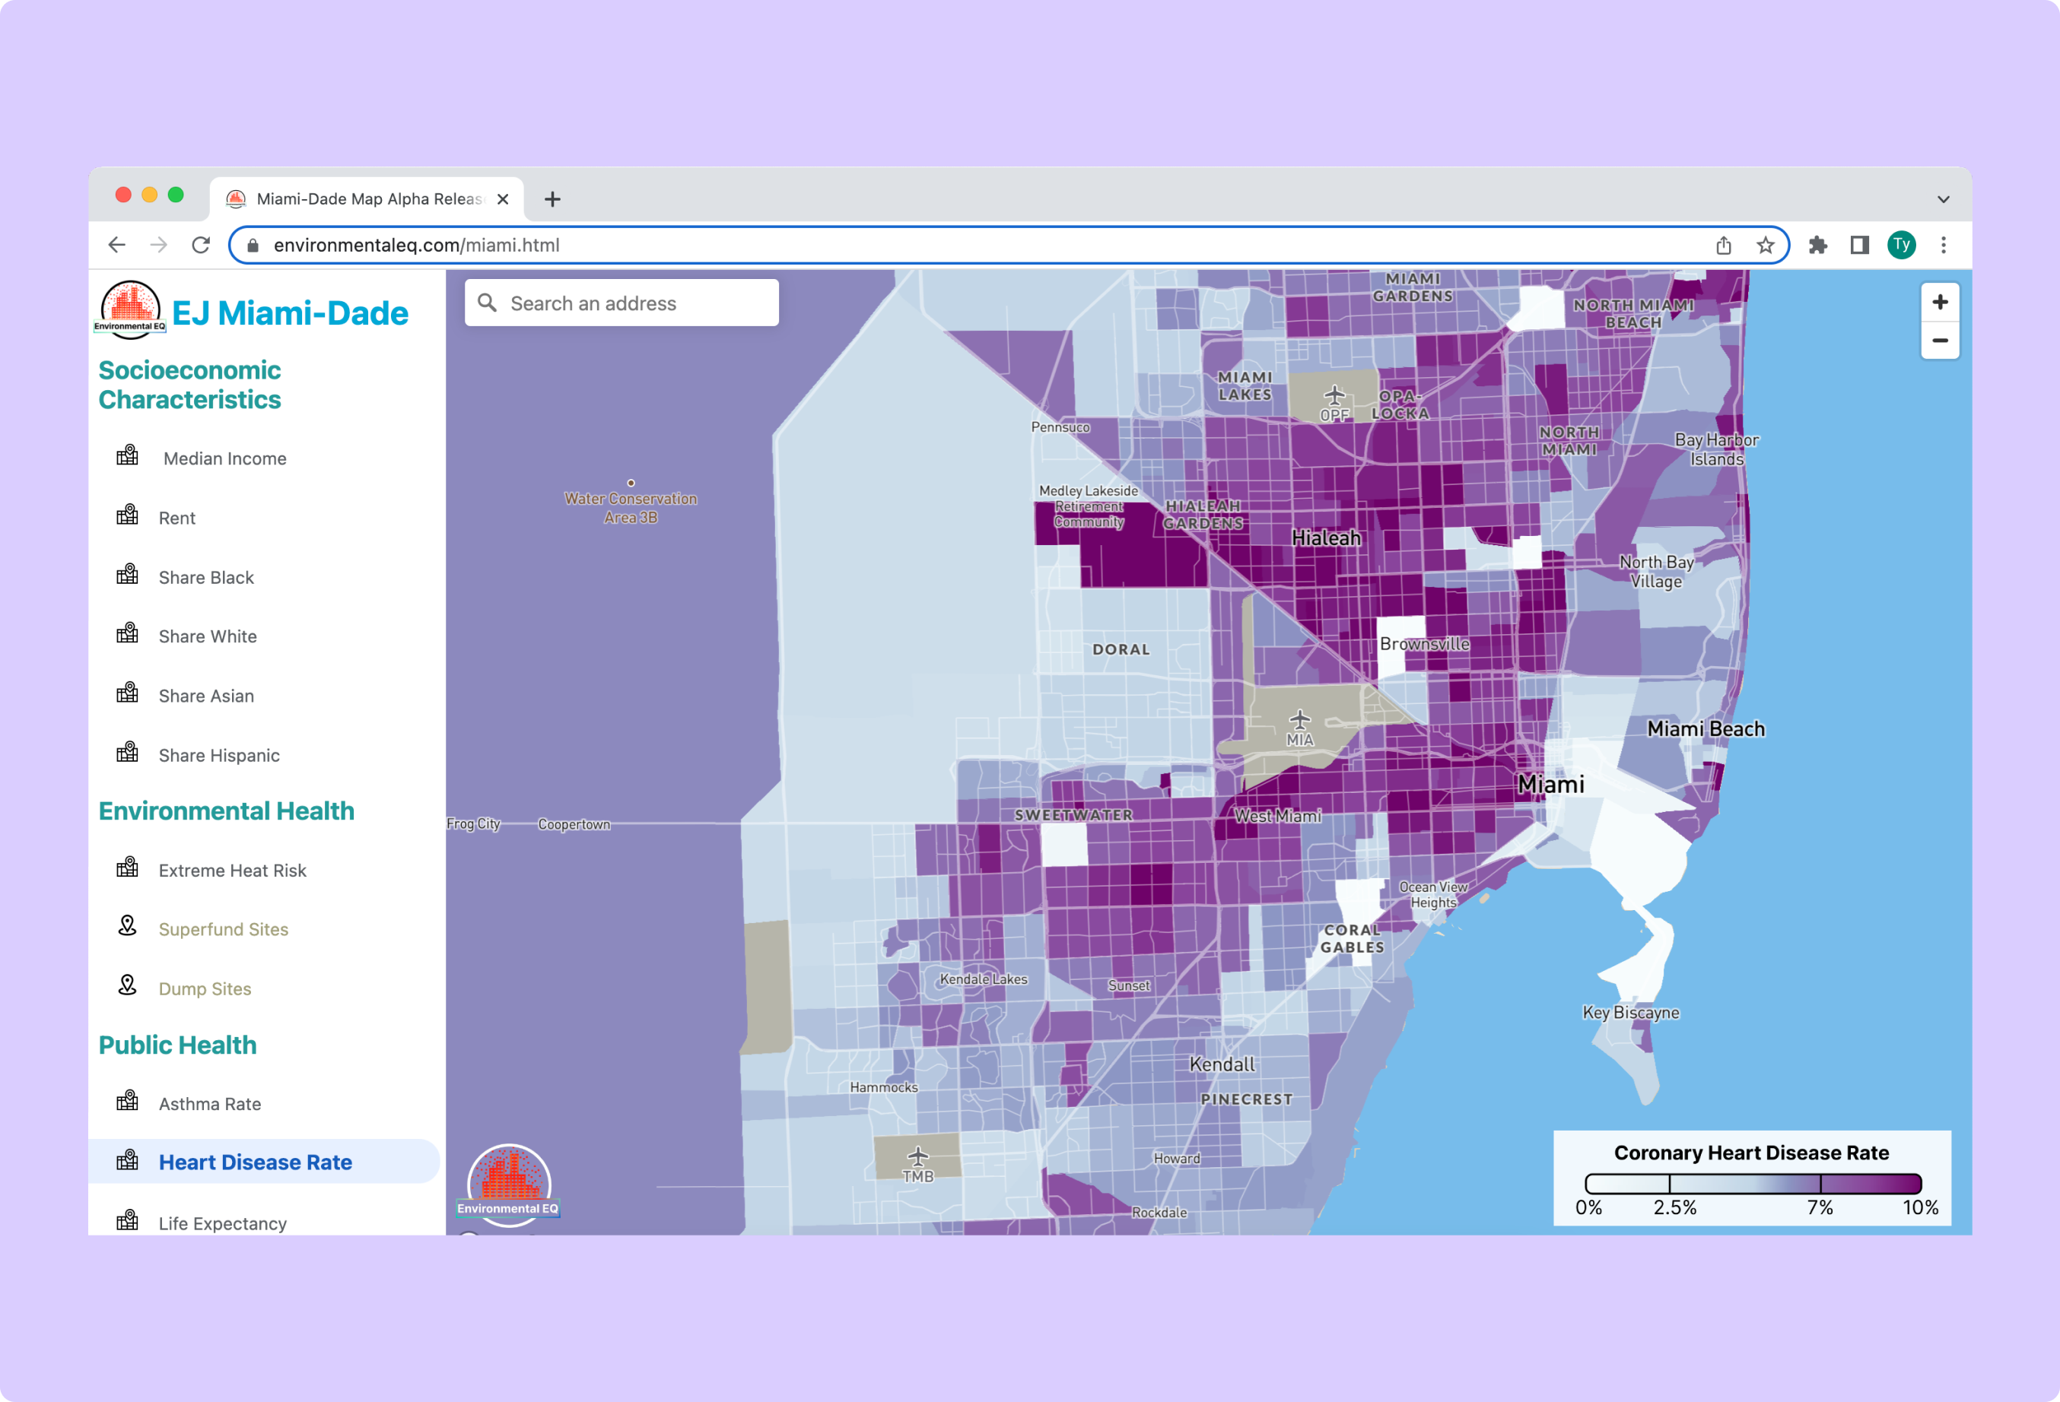
Task: Click the Environmental EQ logo on map
Action: 508,1185
